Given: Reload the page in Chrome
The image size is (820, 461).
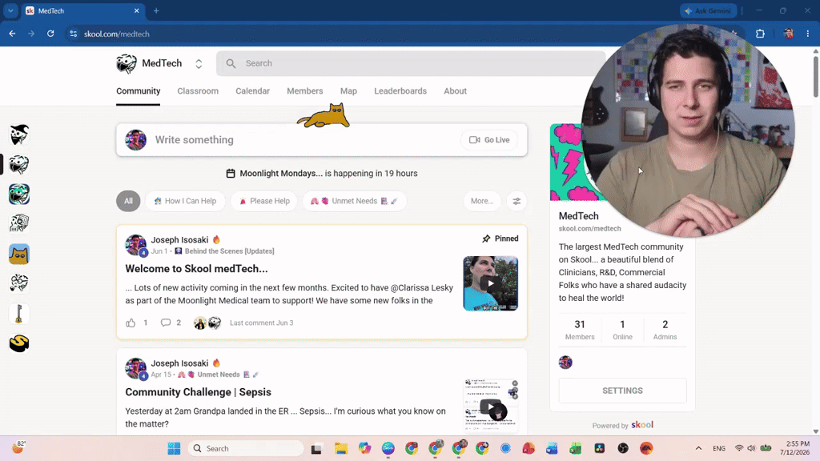Looking at the screenshot, I should 50,34.
